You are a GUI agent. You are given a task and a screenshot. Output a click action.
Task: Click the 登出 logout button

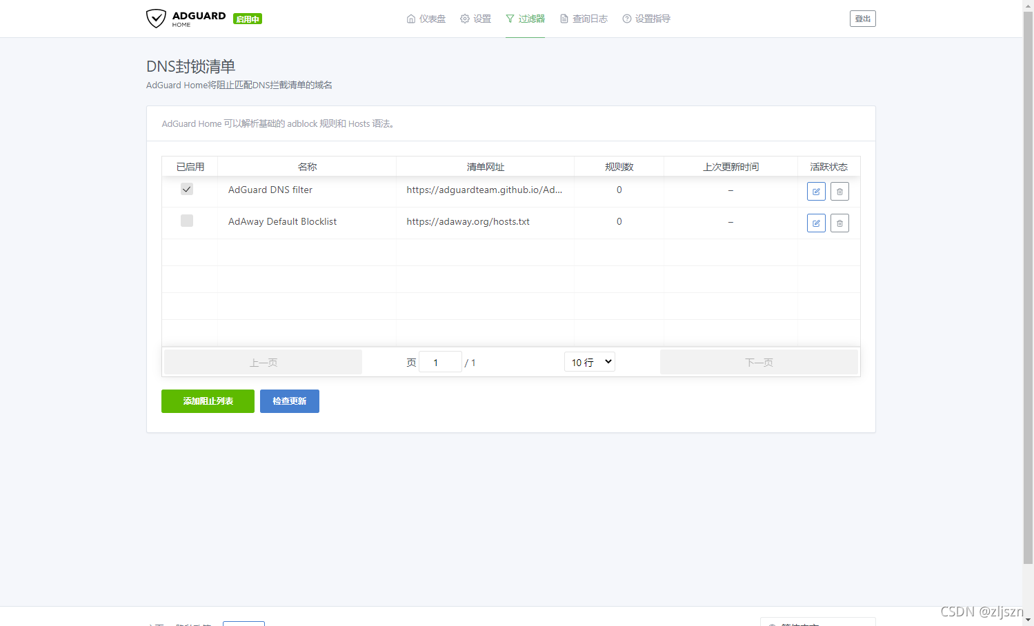(x=863, y=19)
